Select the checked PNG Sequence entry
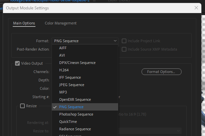The image size is (205, 136). [71, 107]
